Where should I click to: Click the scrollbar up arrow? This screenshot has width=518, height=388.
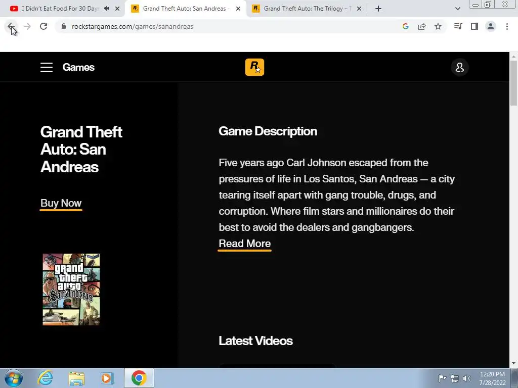(513, 57)
